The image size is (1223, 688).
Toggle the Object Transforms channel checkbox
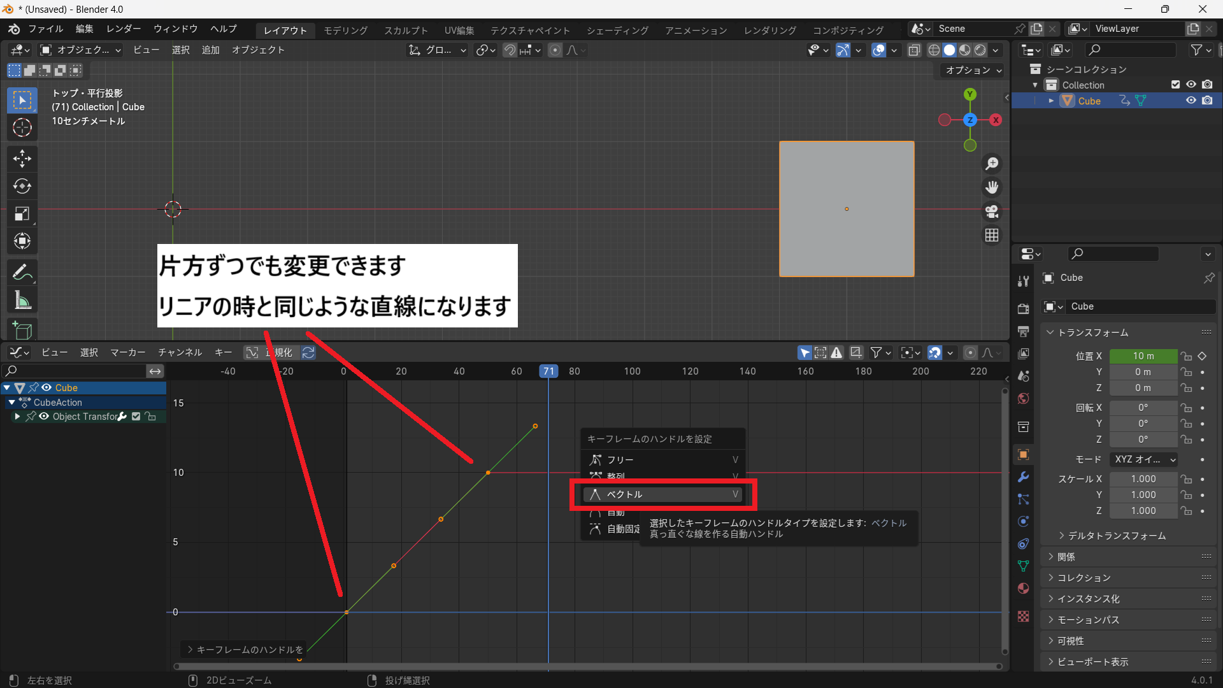136,417
